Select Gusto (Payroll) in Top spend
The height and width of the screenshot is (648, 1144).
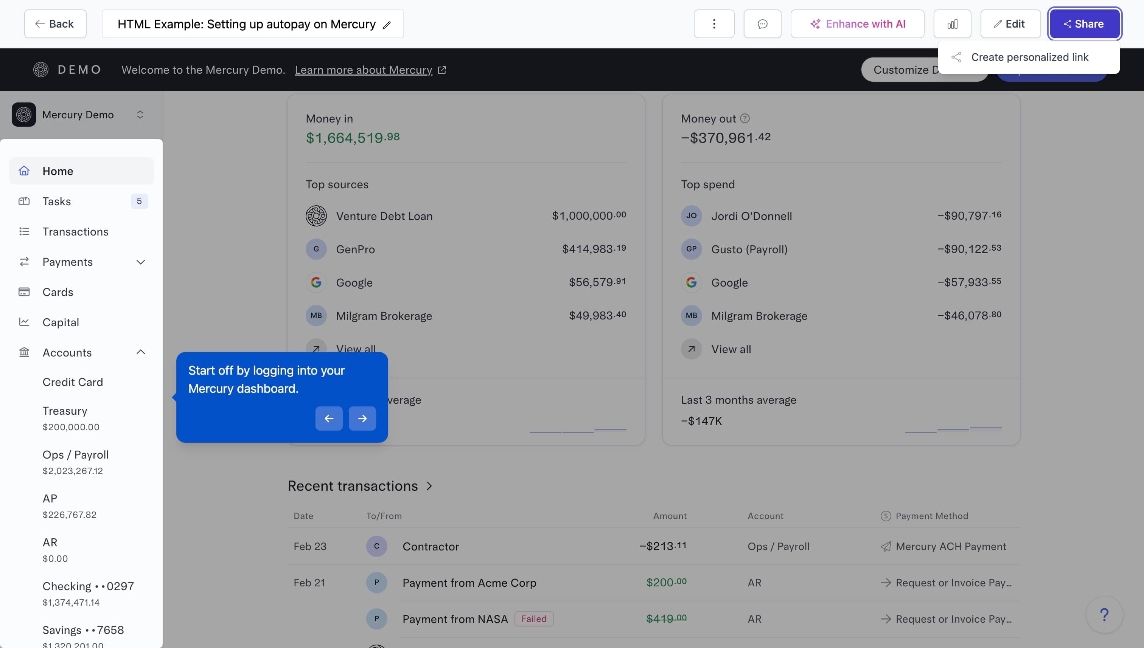pyautogui.click(x=841, y=249)
